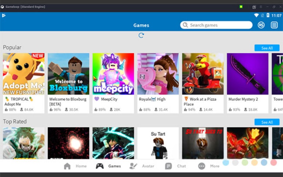Image resolution: width=283 pixels, height=177 pixels.
Task: Click the no-SIM status icon
Action: [x=262, y=15]
